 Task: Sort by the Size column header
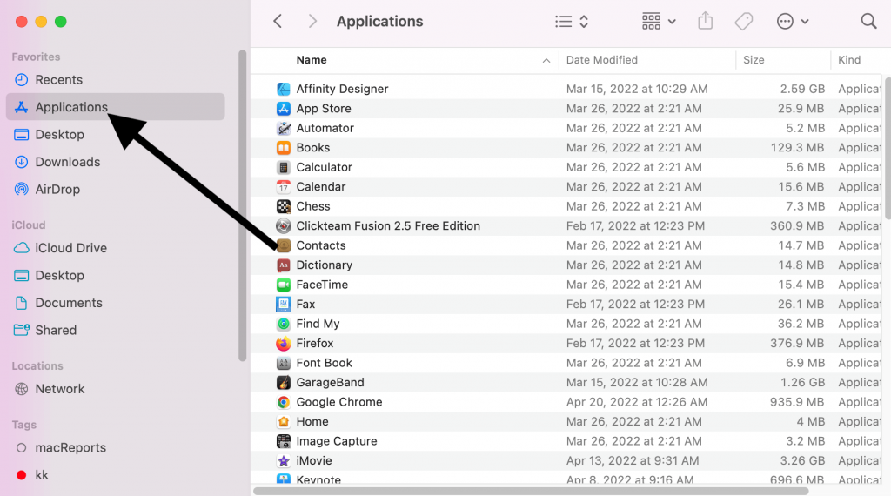(754, 60)
